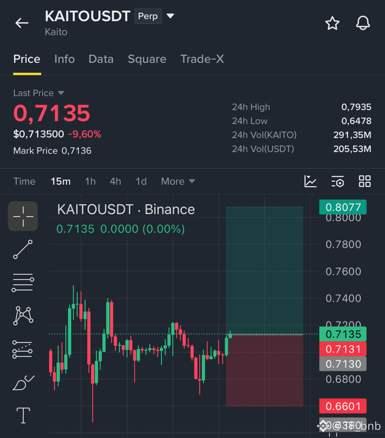This screenshot has height=438, width=385.
Task: Expand the KAITOUSDT Perp contract dropdown arrow
Action: click(x=170, y=16)
